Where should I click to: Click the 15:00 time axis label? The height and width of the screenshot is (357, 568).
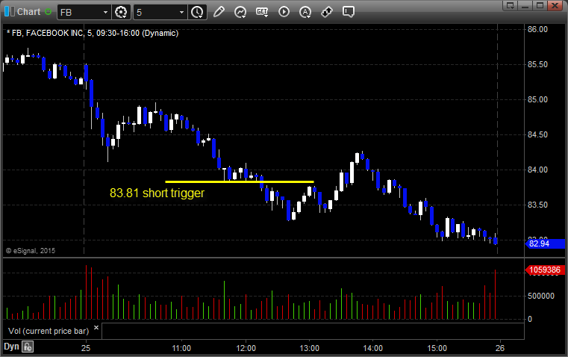(437, 348)
